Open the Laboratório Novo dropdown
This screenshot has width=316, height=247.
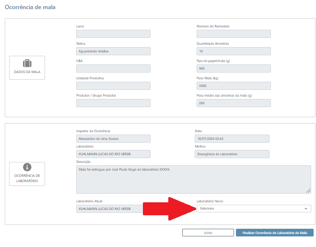click(x=253, y=209)
